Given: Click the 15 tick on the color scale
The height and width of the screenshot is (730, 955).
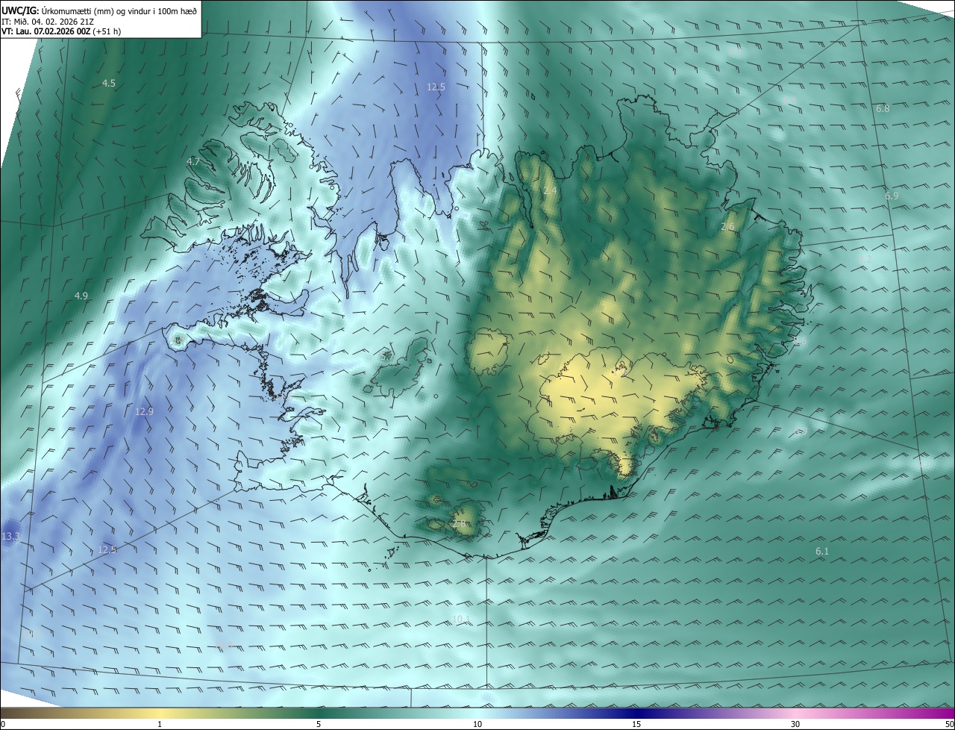Looking at the screenshot, I should pyautogui.click(x=636, y=724).
